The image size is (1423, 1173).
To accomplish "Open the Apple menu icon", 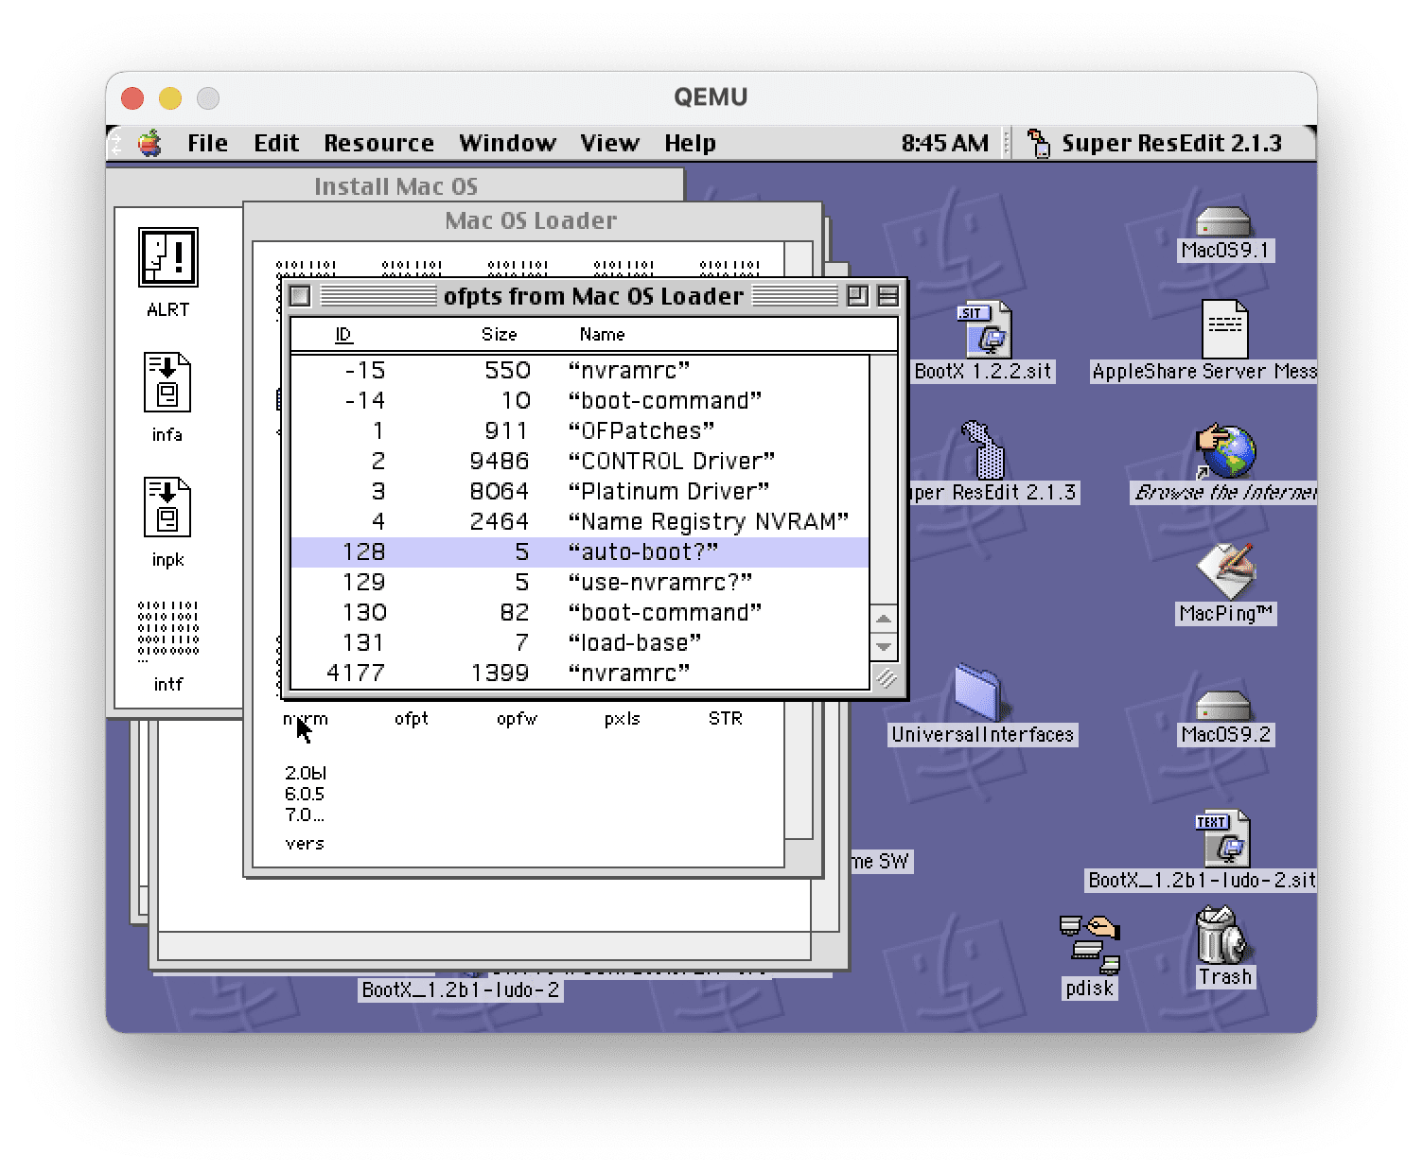I will click(x=149, y=144).
